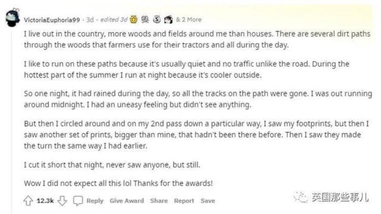Screen dimensions: 381x214
Task: Click the Reply button
Action: point(95,201)
